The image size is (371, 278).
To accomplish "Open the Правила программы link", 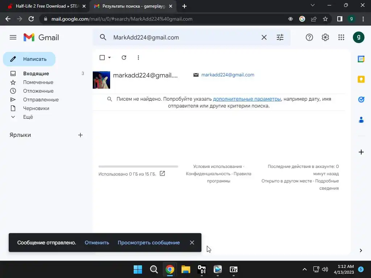I will (229, 177).
